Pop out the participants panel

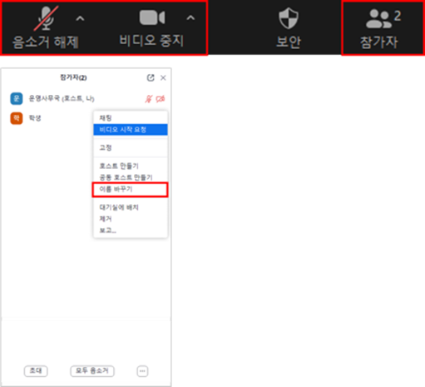[151, 77]
